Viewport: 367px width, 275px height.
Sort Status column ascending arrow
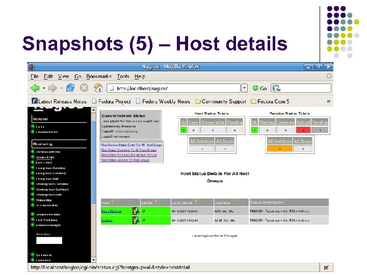pos(156,201)
